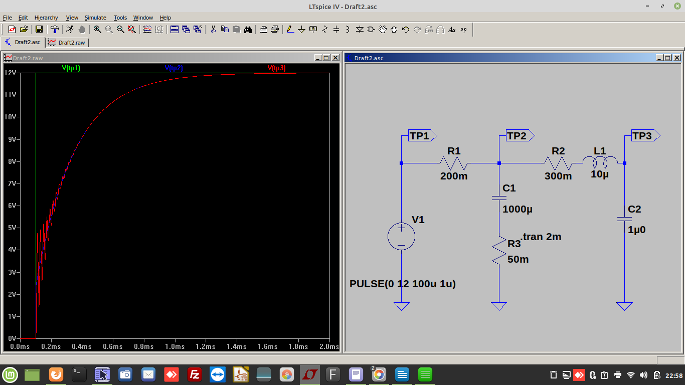
Task: Open the Edit menu
Action: (x=23, y=18)
